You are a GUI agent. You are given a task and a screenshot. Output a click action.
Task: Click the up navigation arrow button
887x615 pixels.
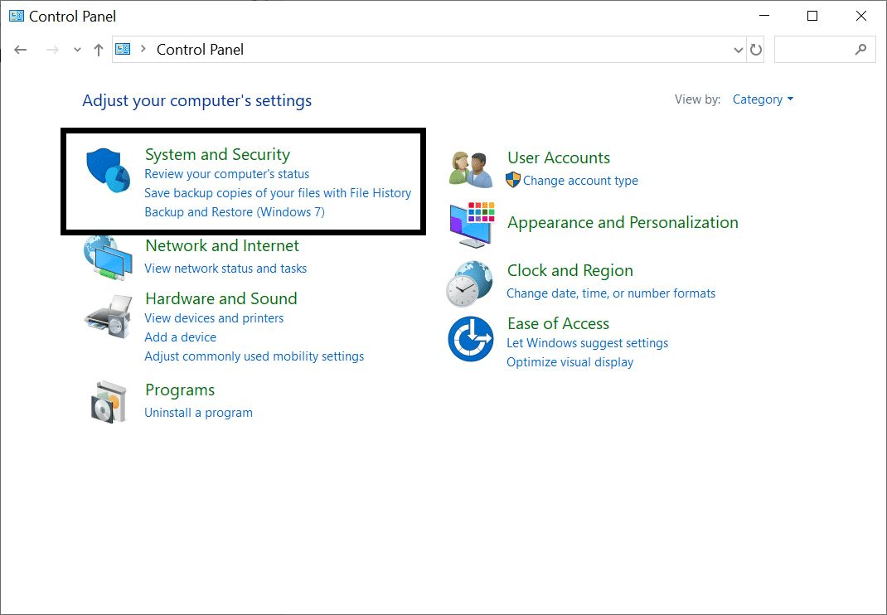(98, 49)
